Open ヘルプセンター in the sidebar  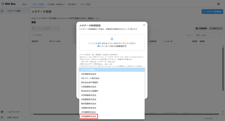click(14, 112)
